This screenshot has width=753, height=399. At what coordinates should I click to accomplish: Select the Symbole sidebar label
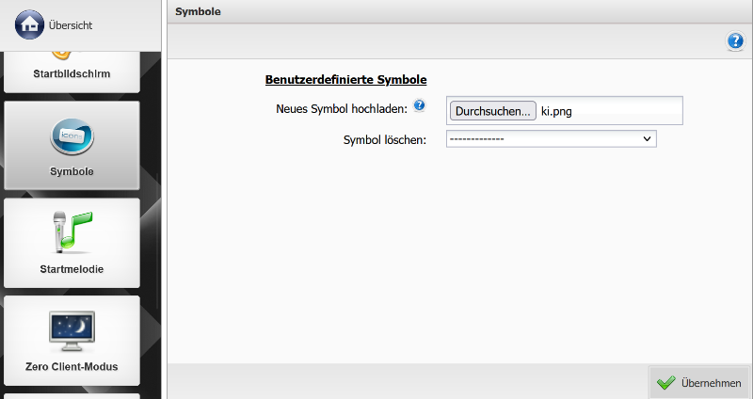coord(72,171)
